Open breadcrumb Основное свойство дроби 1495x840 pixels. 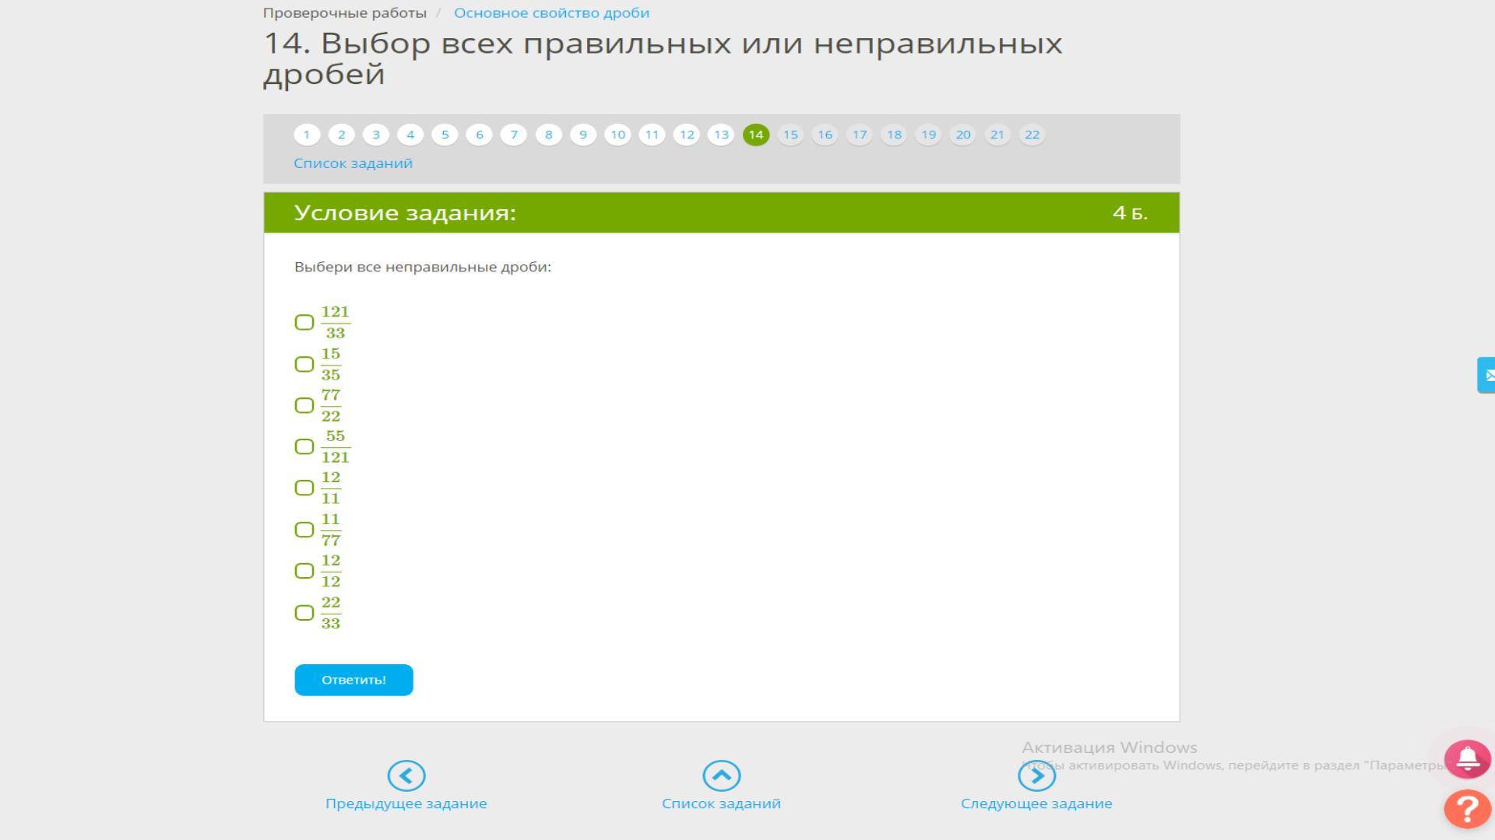click(551, 13)
